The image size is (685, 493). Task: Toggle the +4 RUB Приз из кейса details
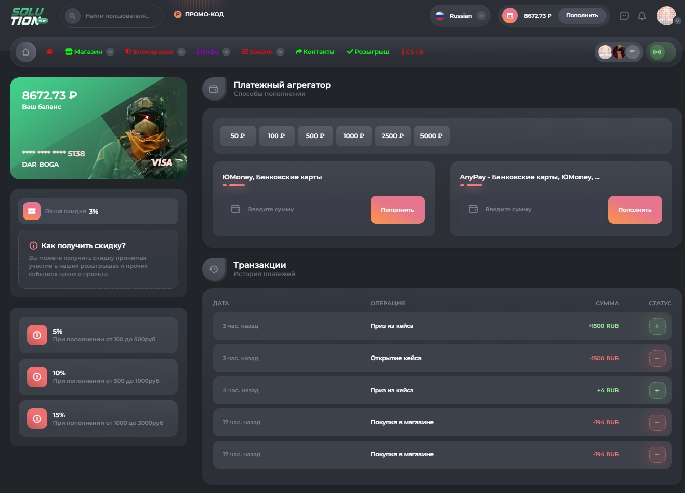pos(657,390)
